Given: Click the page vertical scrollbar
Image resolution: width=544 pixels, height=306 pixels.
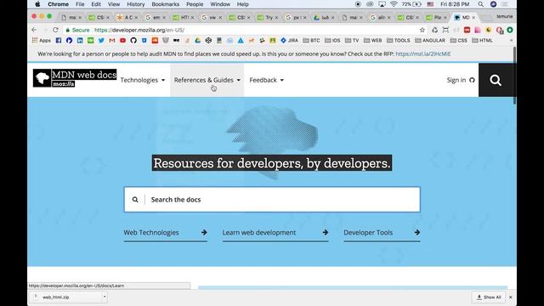Looking at the screenshot, I should (514, 76).
